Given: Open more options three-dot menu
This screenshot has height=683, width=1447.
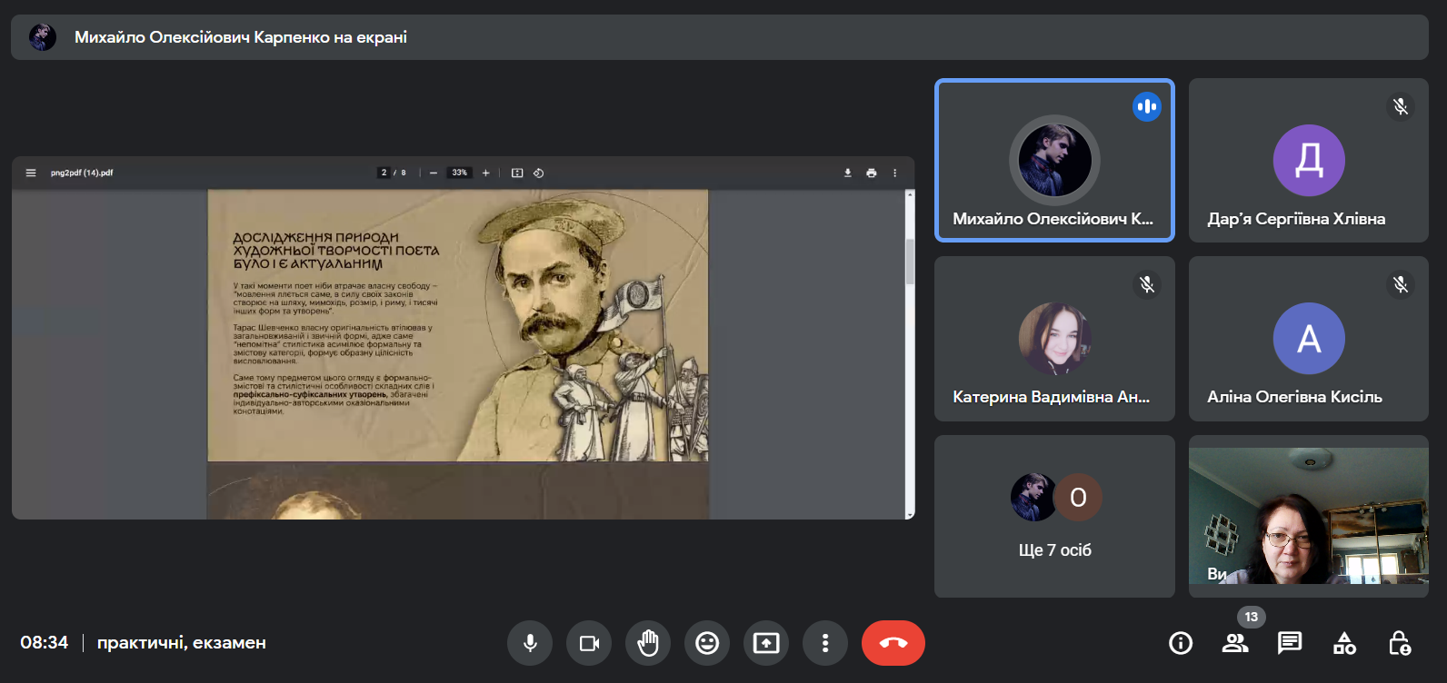Looking at the screenshot, I should click(825, 643).
